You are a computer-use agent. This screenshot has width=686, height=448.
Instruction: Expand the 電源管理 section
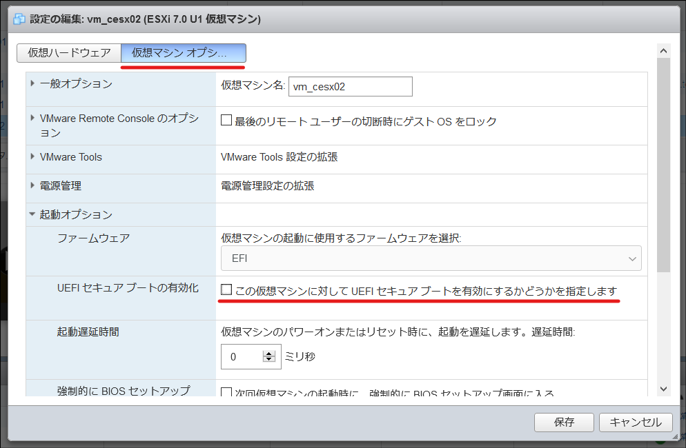(x=32, y=185)
